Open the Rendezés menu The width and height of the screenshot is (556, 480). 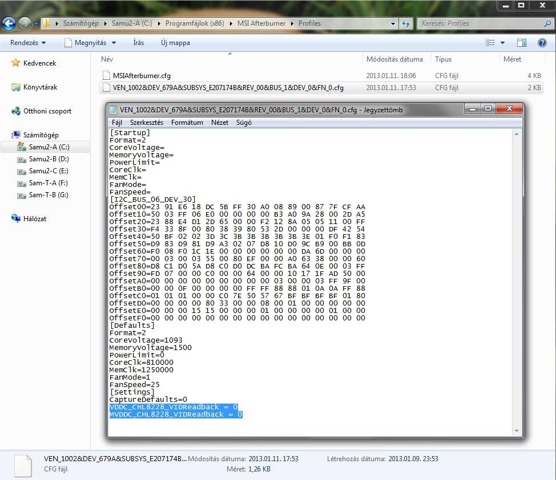click(x=27, y=43)
